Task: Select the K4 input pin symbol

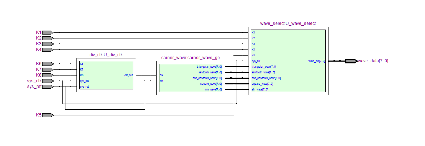Action: click(x=48, y=49)
